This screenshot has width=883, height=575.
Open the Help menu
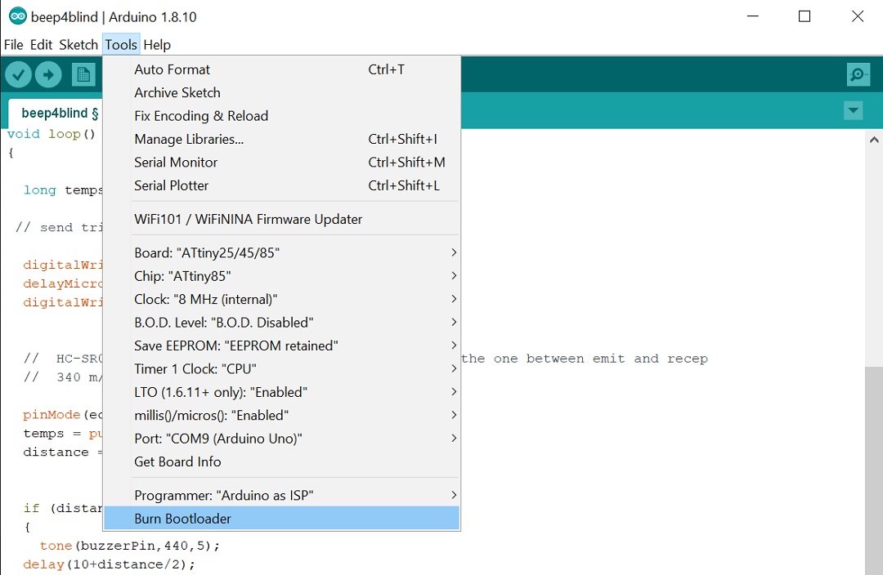point(157,45)
